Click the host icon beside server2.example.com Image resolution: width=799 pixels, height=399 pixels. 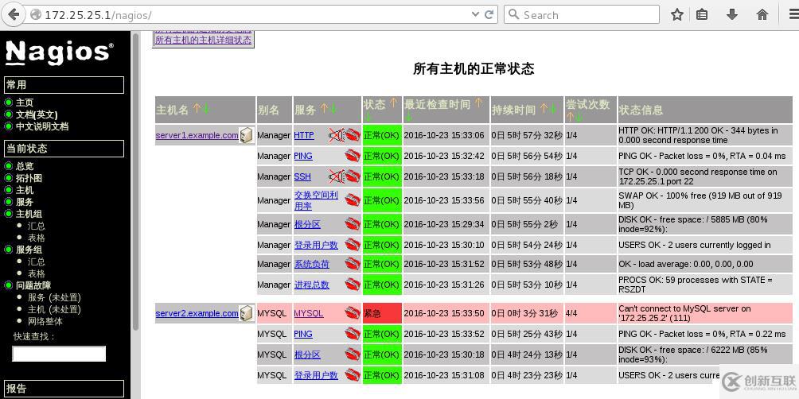(247, 313)
